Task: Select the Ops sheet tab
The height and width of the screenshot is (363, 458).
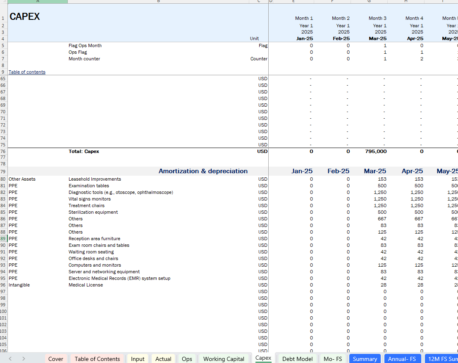Action: coord(187,358)
